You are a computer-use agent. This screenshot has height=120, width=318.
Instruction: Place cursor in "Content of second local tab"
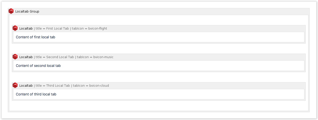tap(38, 66)
